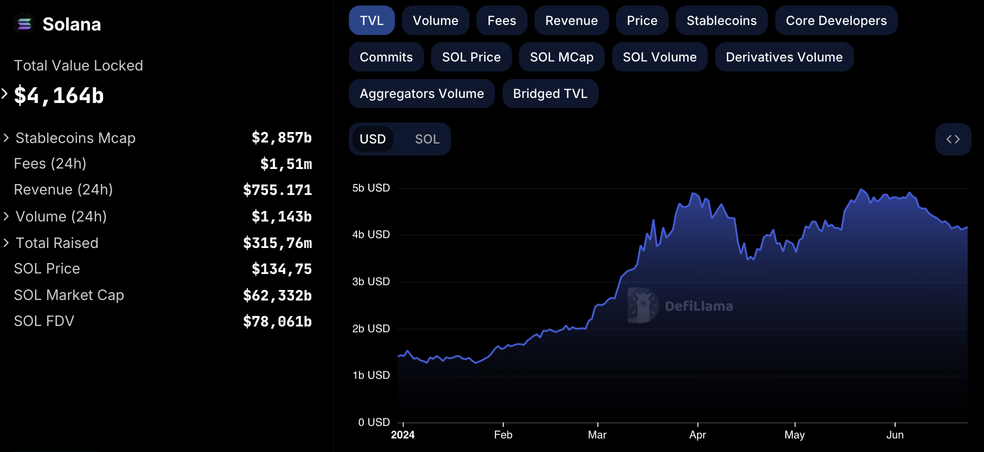Click the May x-axis label
This screenshot has width=984, height=452.
[x=794, y=435]
